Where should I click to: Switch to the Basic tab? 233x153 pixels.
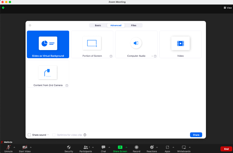[98, 25]
